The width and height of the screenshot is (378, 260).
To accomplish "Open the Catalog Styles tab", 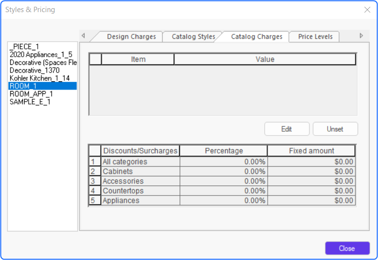I will [x=193, y=37].
